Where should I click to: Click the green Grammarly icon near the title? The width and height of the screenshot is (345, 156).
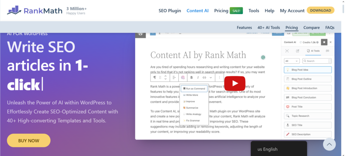263,57
